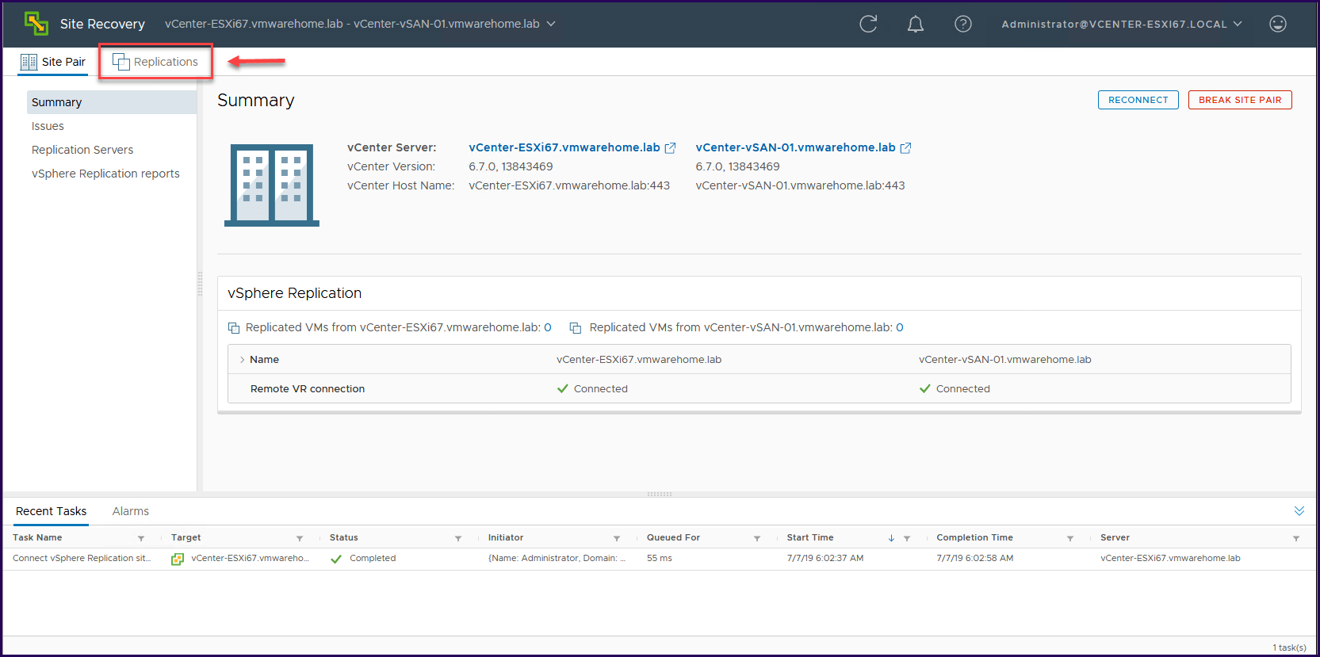Viewport: 1320px width, 657px height.
Task: Open the help question mark icon
Action: coord(963,24)
